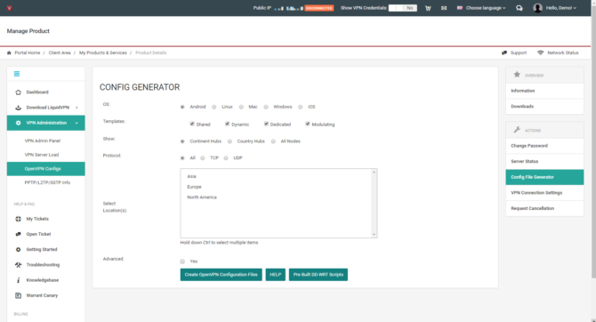Screen dimensions: 596x322
Task: Toggle the sidebar hamburger menu icon
Action: pos(17,74)
